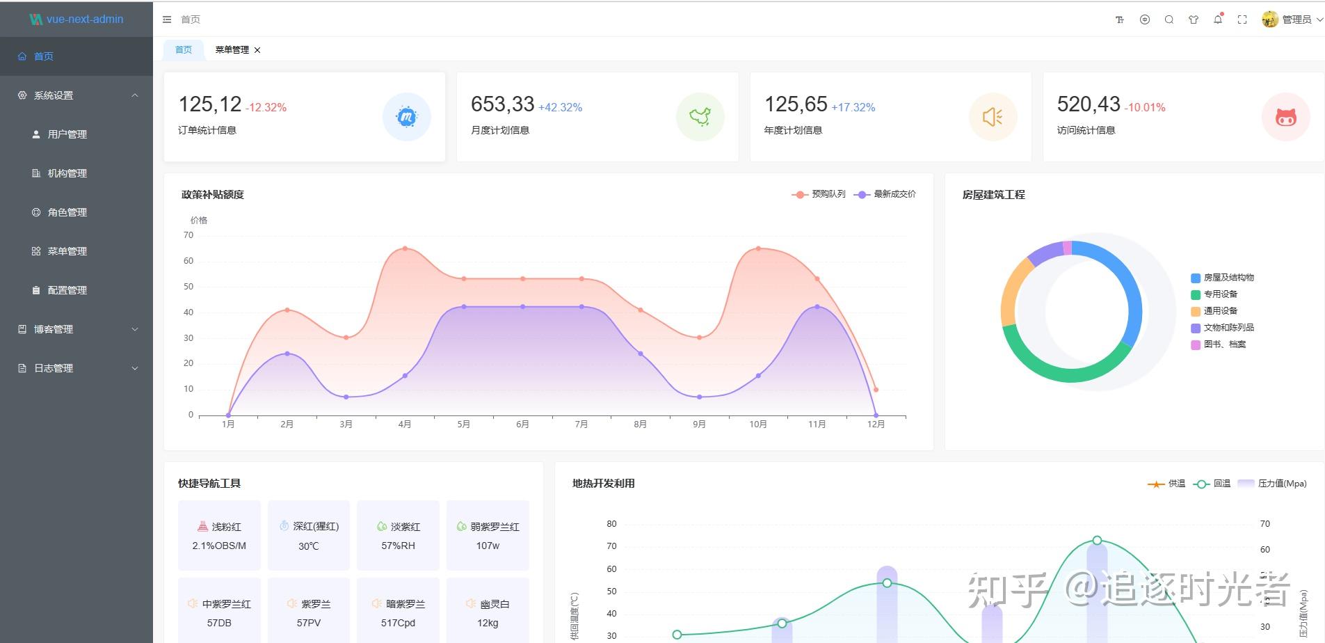Click the cat icon on 访问统计信息 card
The height and width of the screenshot is (643, 1325).
[x=1286, y=117]
